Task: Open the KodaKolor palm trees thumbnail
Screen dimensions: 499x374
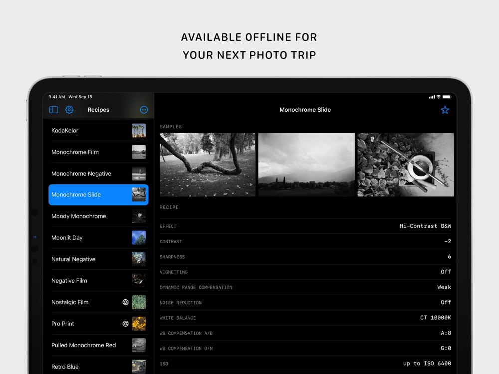Action: coord(139,130)
